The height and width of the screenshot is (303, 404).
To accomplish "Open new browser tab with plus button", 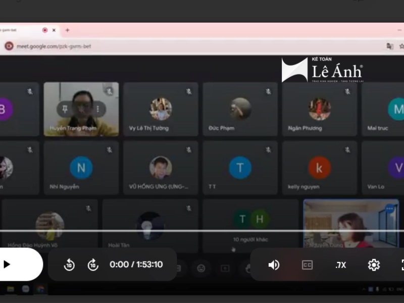I will (x=67, y=30).
